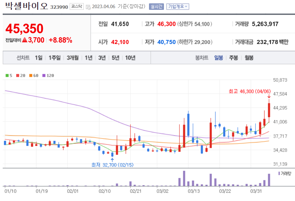
Task: Click the red up-triangle change indicator
Action: [25, 40]
